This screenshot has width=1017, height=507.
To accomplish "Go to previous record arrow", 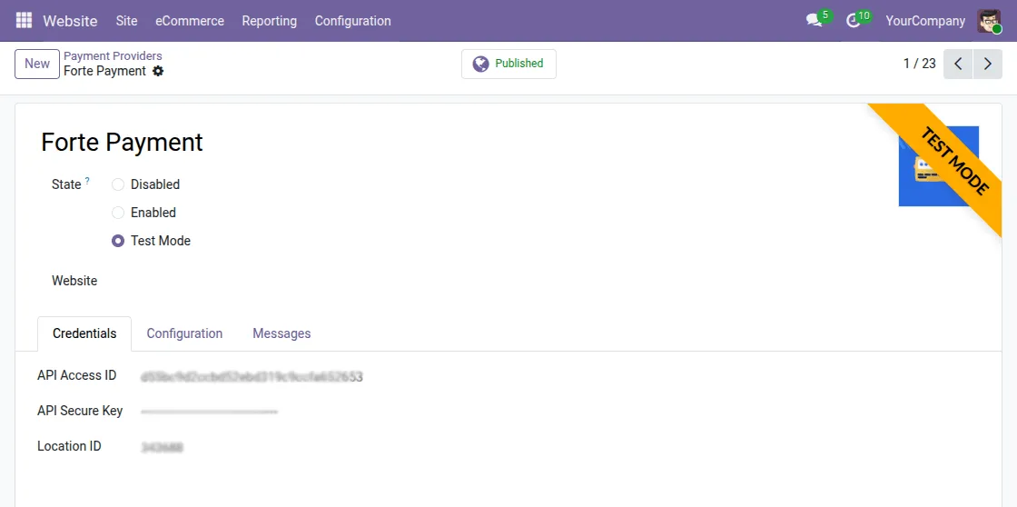I will 958,64.
